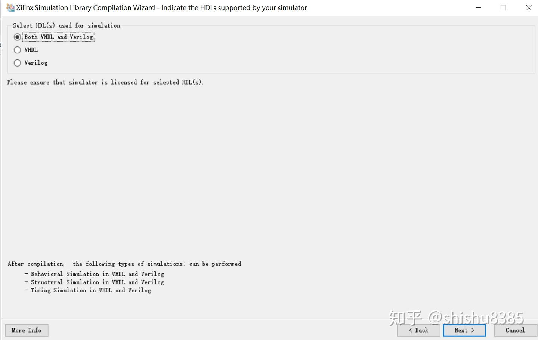Select the Both VHDL and Verilog radio button
This screenshot has height=340, width=538.
[x=17, y=37]
